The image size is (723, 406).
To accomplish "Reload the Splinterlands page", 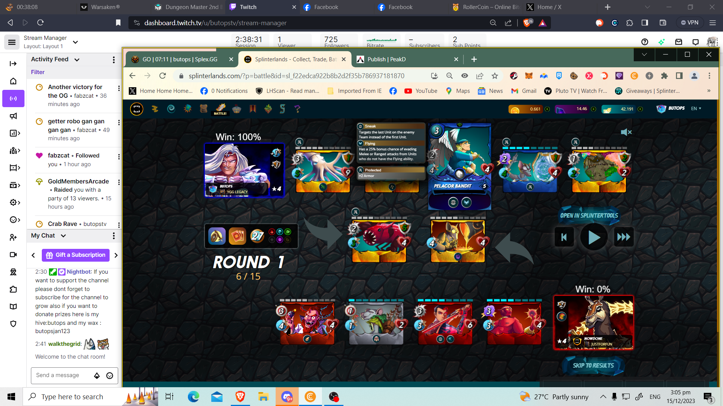I will point(163,76).
